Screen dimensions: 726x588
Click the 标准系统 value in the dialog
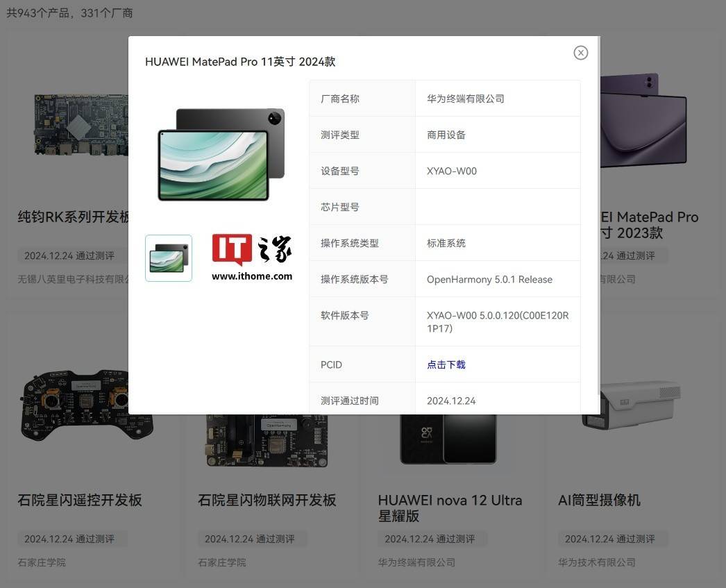[446, 243]
